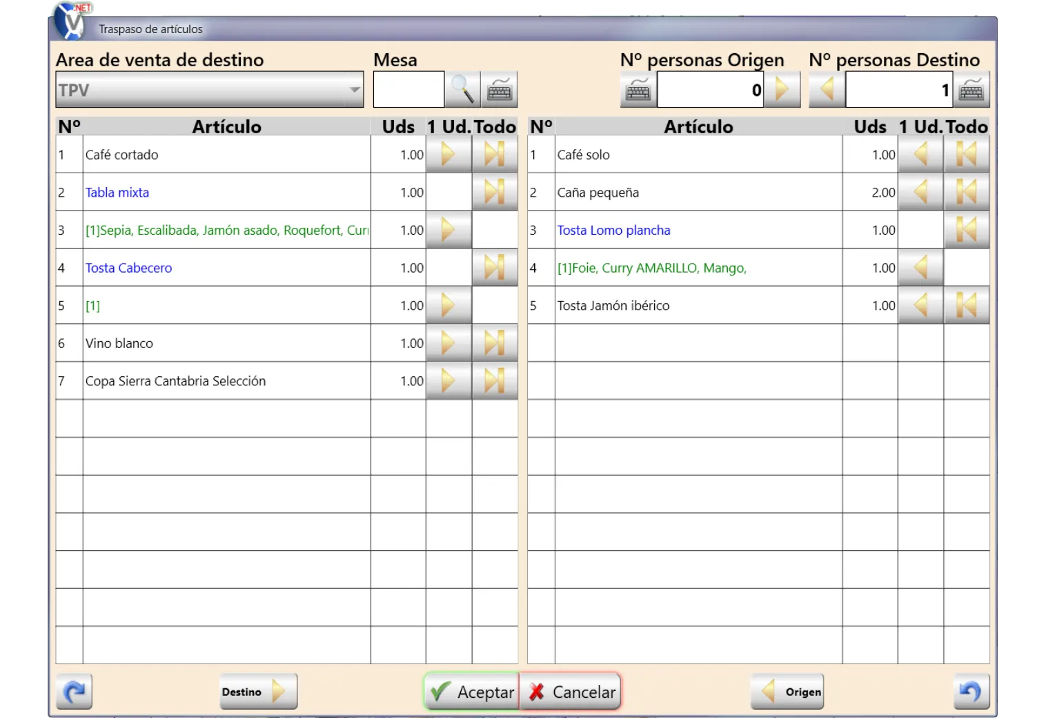1046x718 pixels.
Task: Transfer all of Vino blanco to destination
Action: [495, 343]
